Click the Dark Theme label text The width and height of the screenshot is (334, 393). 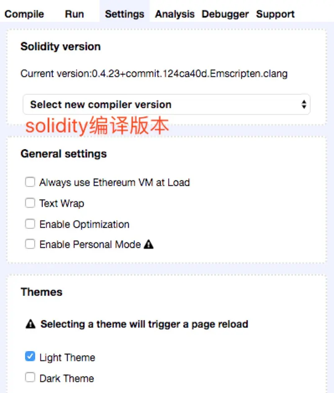[67, 378]
